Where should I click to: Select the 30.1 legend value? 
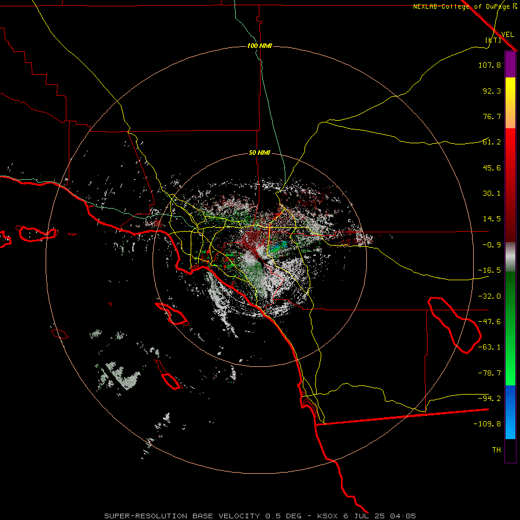pos(492,194)
